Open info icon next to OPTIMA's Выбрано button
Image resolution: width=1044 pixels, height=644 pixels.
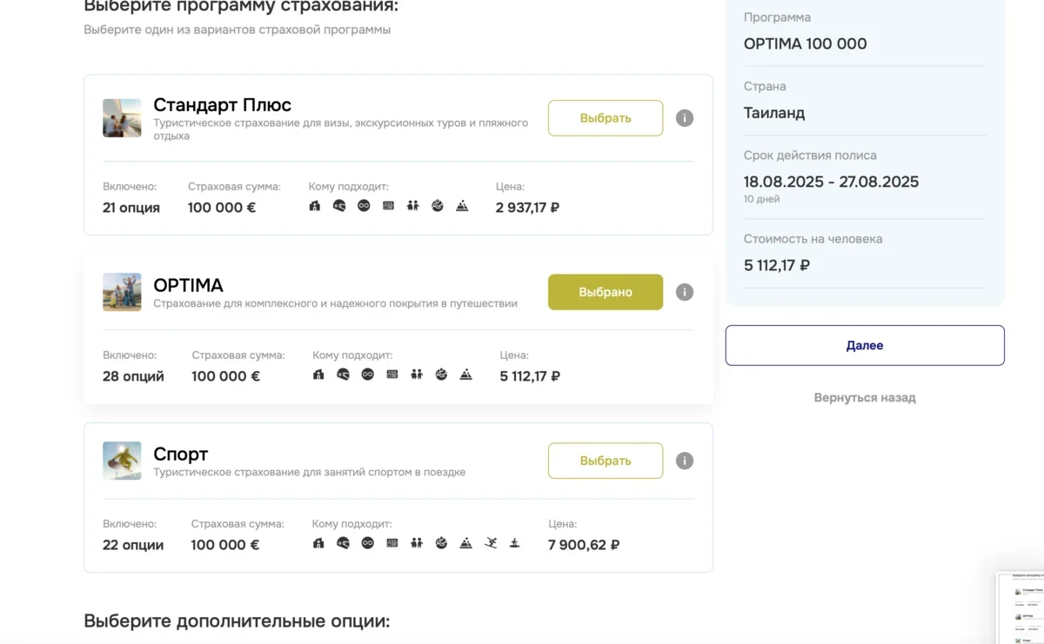(x=685, y=292)
